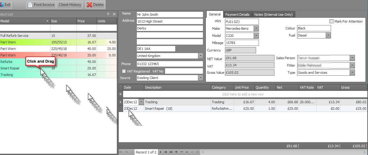Tick the VAT Registered checkbox
The image size is (368, 155).
[124, 71]
